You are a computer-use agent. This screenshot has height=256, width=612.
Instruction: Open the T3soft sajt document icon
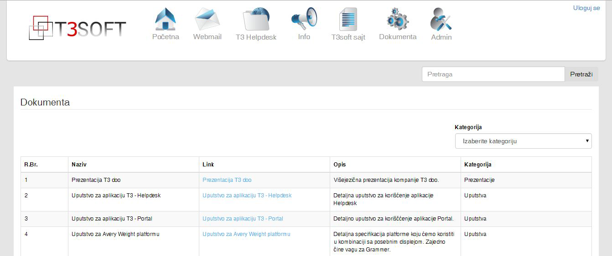tap(348, 19)
